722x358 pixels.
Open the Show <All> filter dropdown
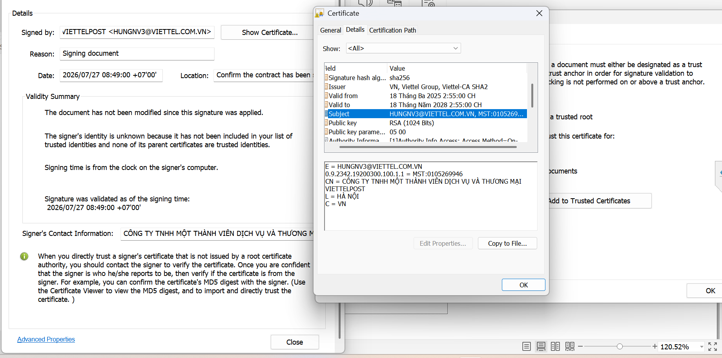pyautogui.click(x=403, y=48)
